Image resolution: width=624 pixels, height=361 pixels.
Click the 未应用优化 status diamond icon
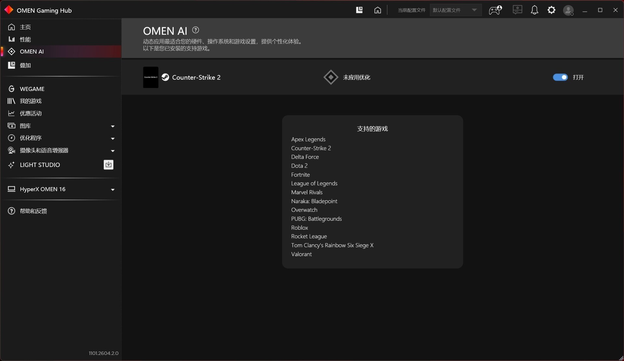click(331, 77)
